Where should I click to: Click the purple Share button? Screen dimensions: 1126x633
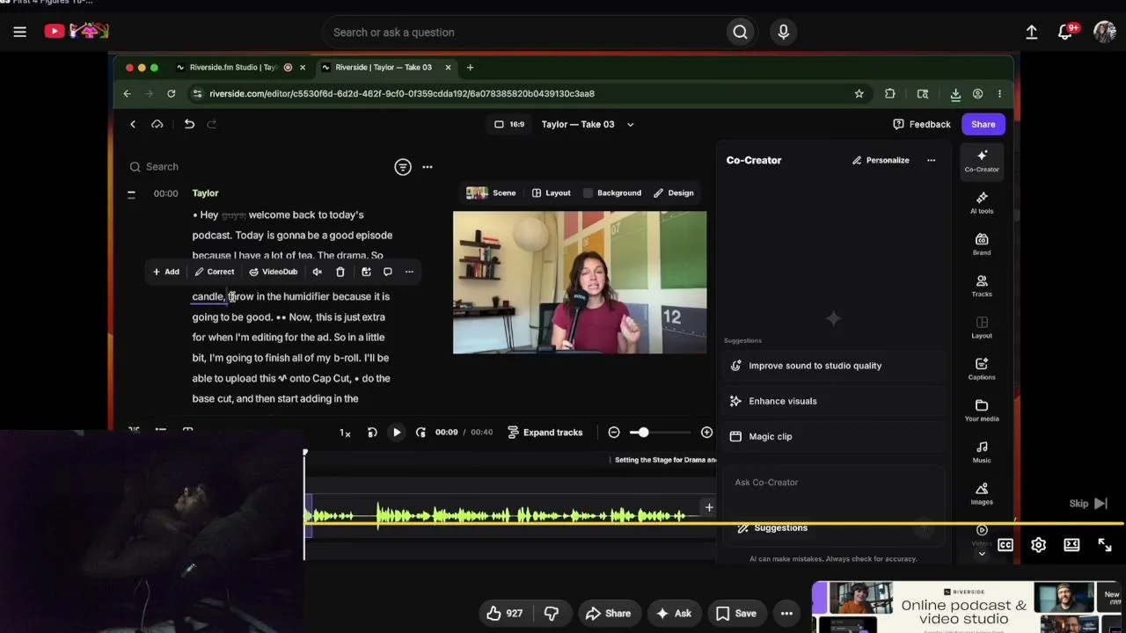[x=983, y=124]
